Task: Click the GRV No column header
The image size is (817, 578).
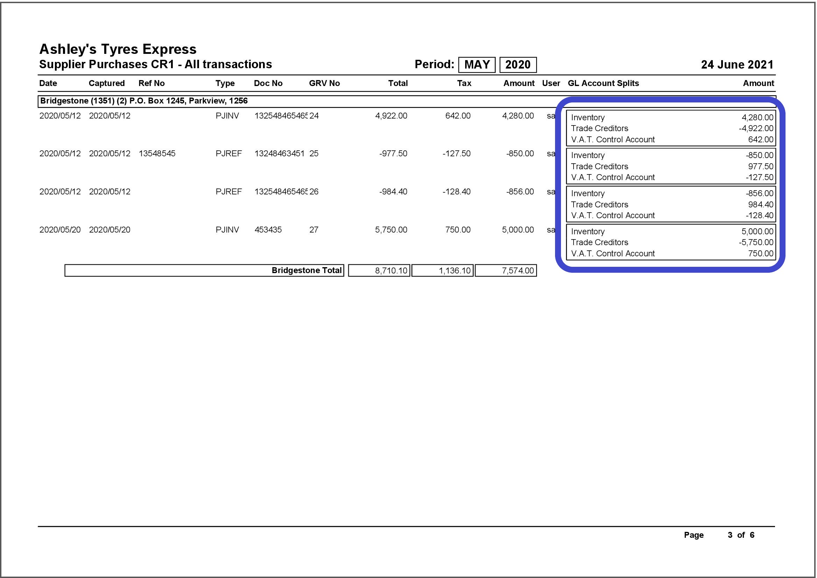Action: [x=324, y=83]
